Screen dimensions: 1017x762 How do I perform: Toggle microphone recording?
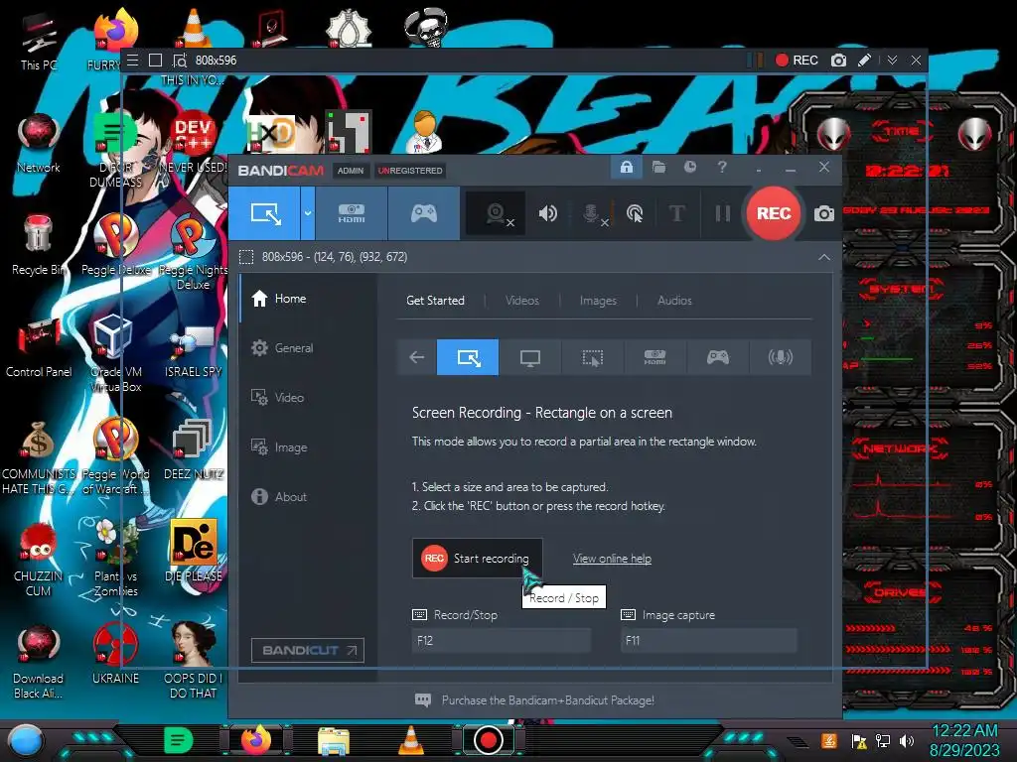point(593,213)
